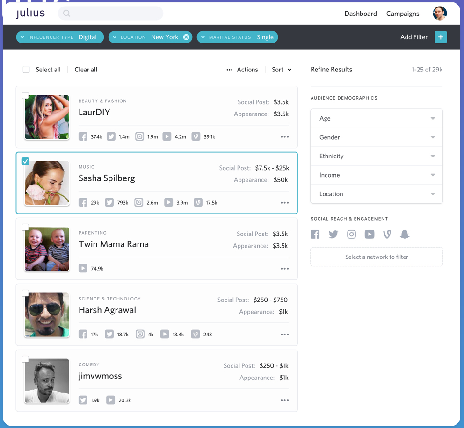464x428 pixels.
Task: Check the Harsh Agrawal checkbox
Action: (25, 293)
